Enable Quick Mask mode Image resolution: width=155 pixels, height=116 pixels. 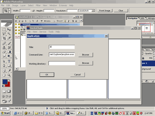pos(9,91)
